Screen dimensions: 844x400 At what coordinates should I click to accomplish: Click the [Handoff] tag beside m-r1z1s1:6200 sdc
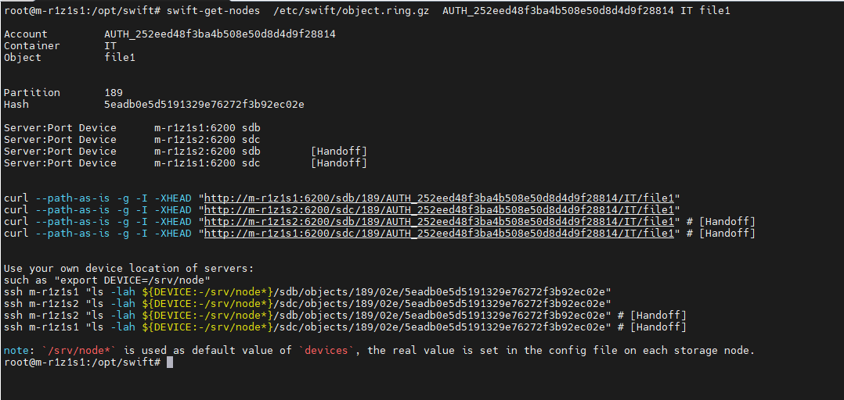point(338,163)
